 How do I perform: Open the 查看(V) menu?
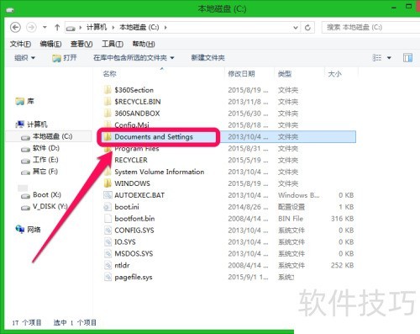[81, 44]
